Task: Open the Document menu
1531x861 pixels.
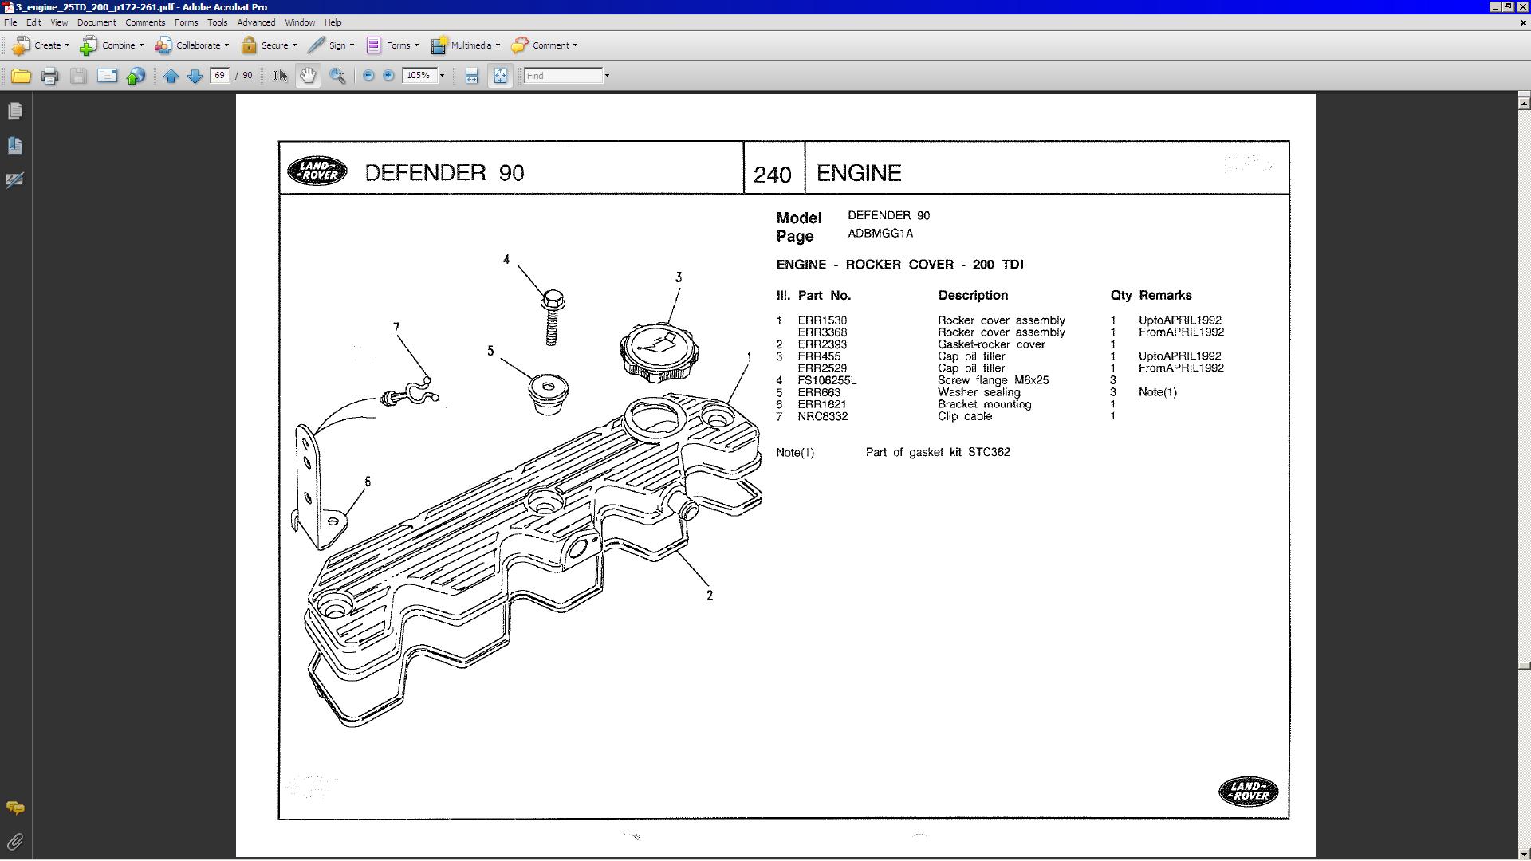Action: (96, 22)
